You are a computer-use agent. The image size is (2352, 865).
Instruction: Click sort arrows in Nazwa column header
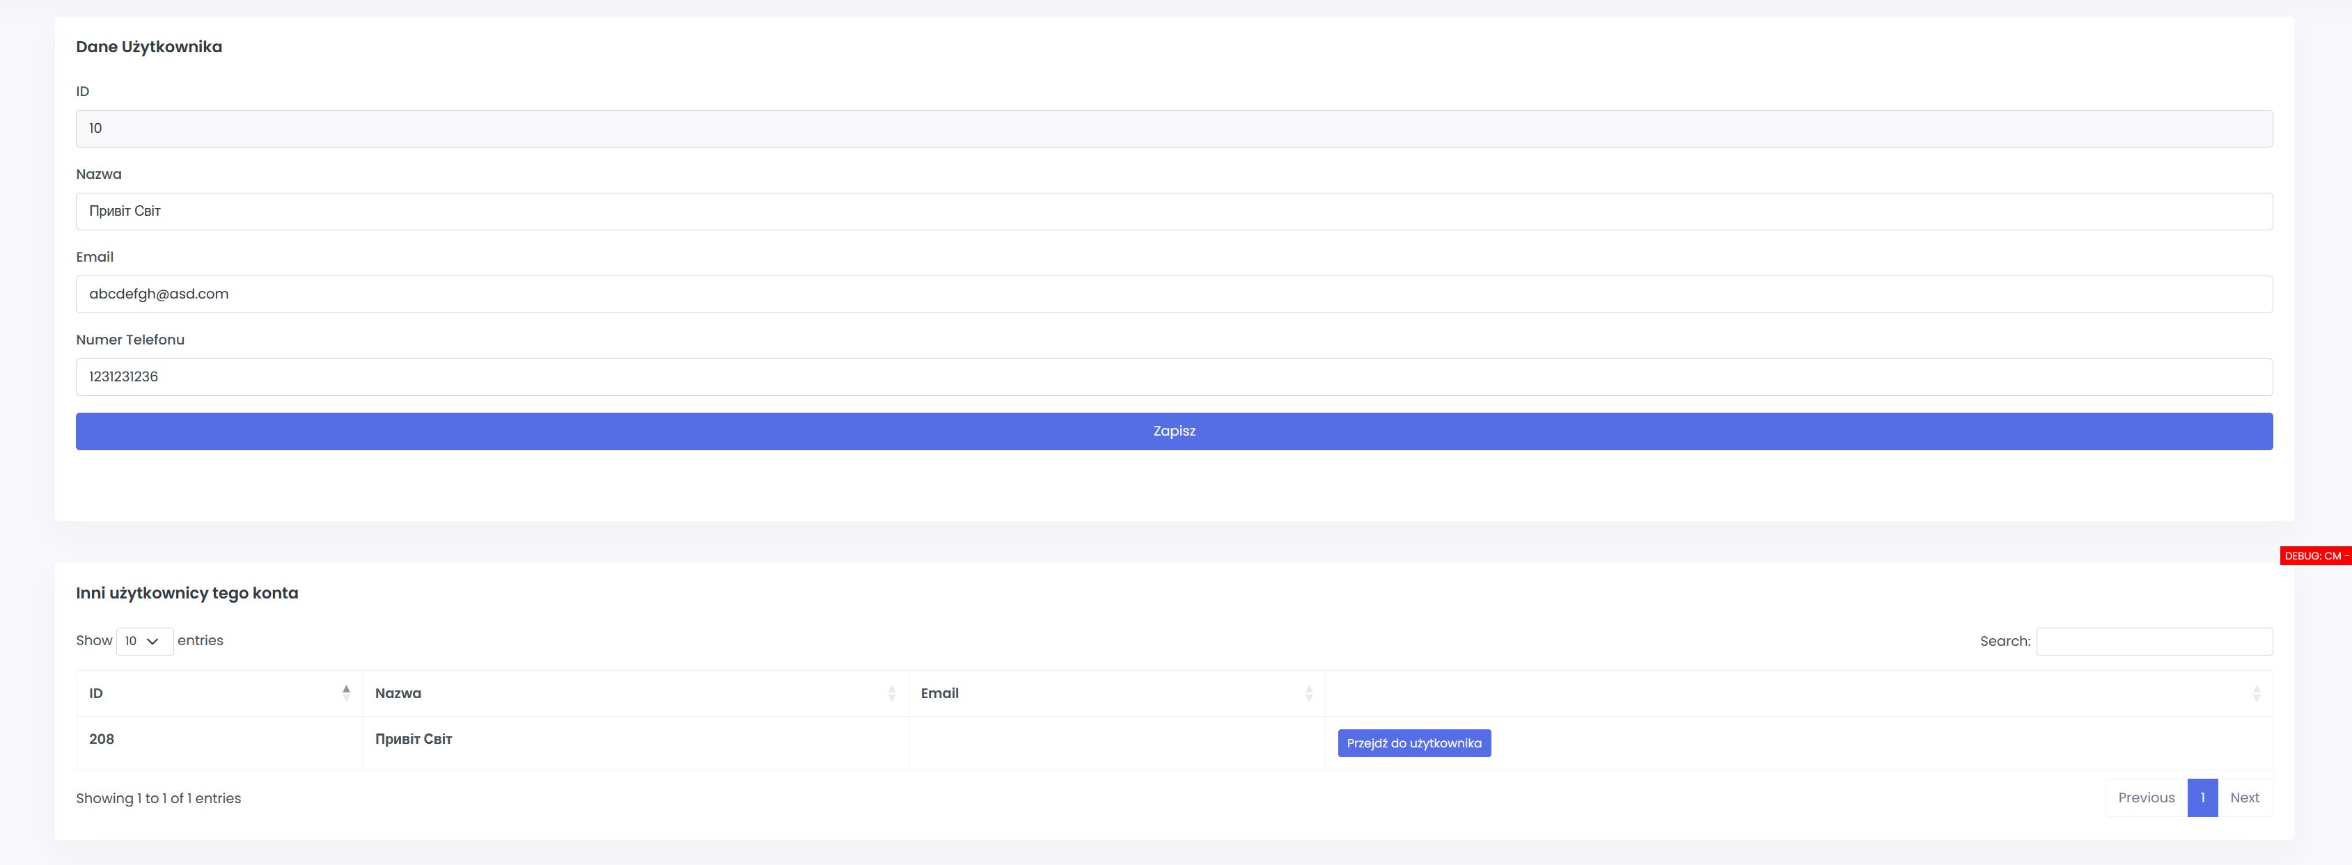point(891,693)
